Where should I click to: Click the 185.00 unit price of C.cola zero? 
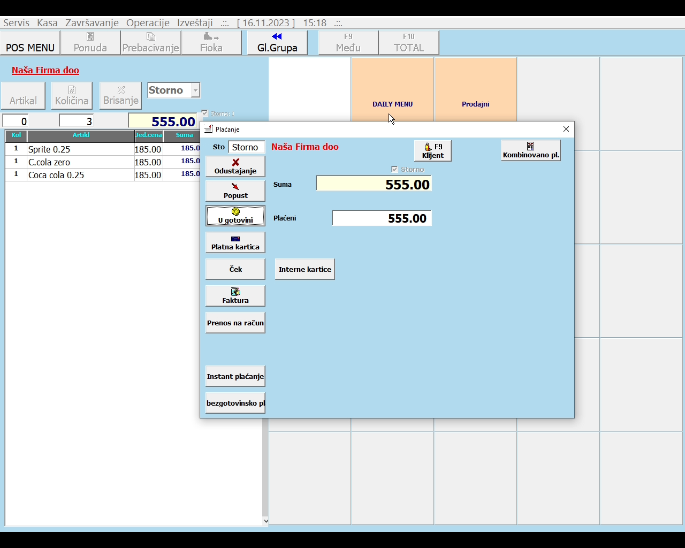(x=148, y=162)
